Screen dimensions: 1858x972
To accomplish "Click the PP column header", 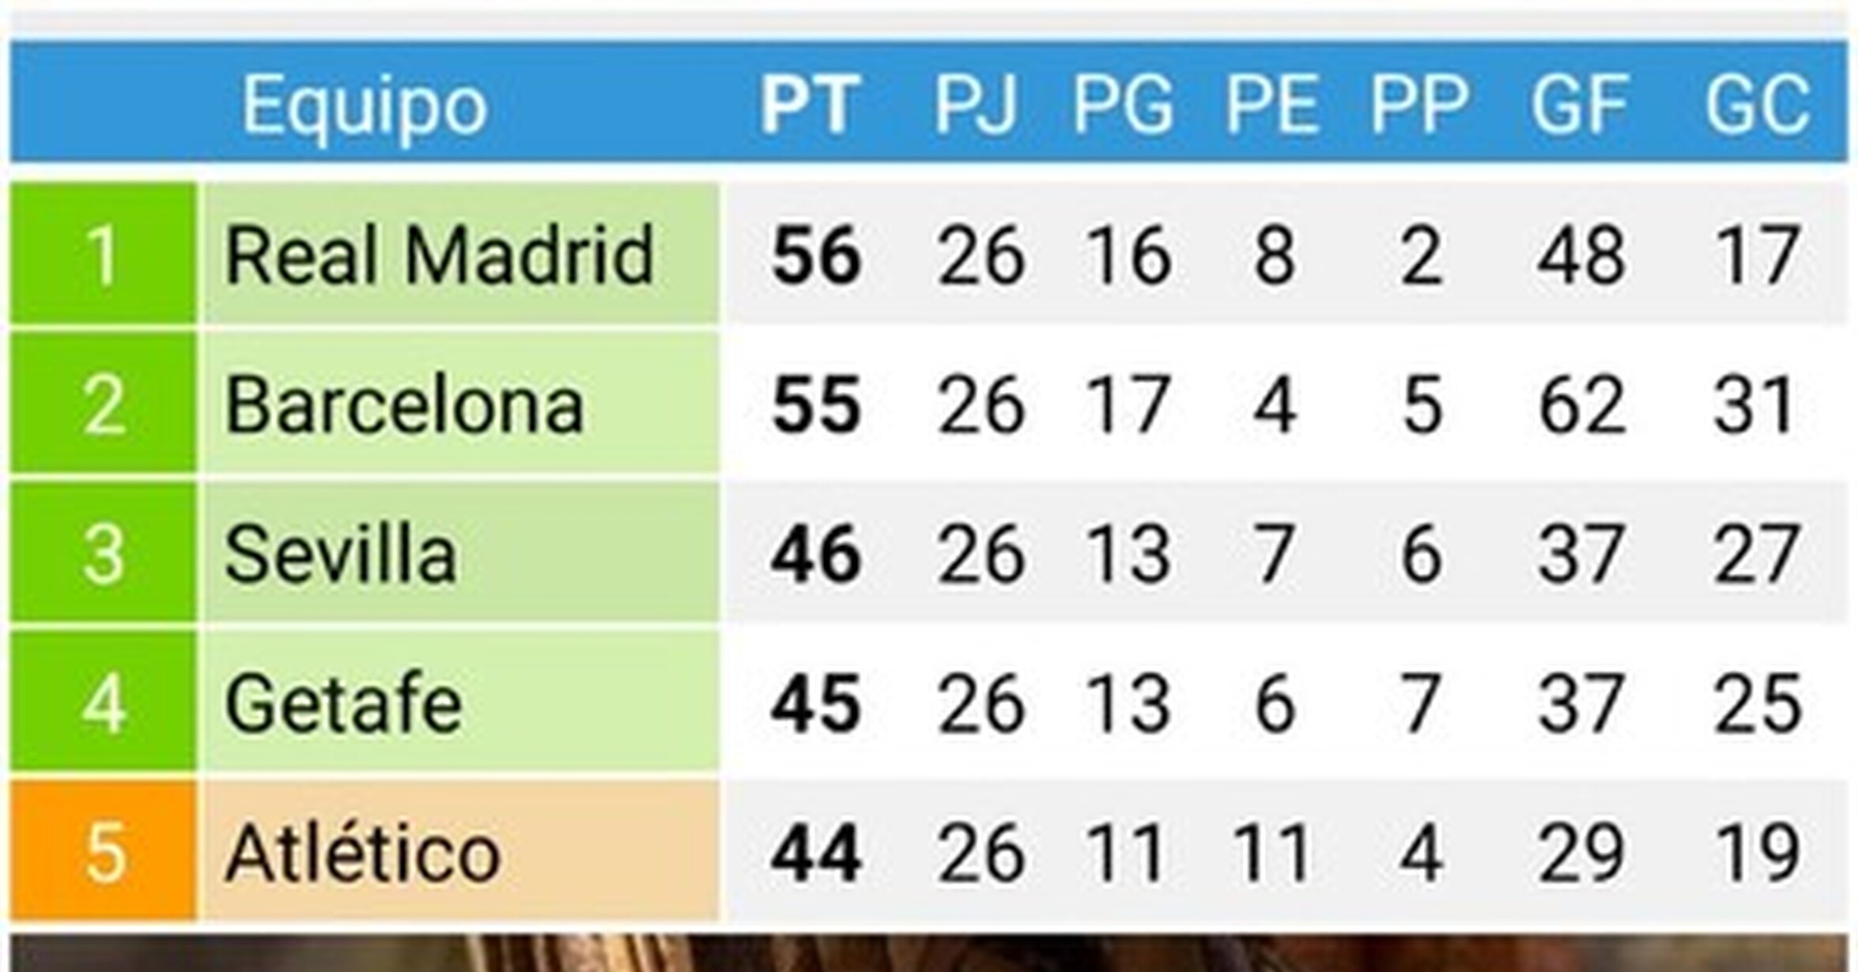I will coord(1419,104).
